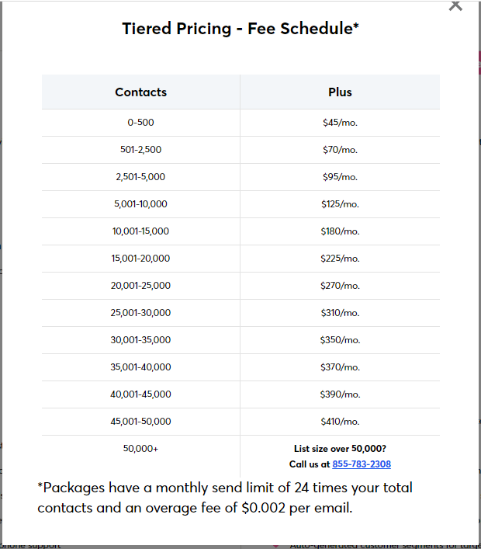This screenshot has height=549, width=481.
Task: Click the $125/mo. price cell
Action: (x=340, y=204)
